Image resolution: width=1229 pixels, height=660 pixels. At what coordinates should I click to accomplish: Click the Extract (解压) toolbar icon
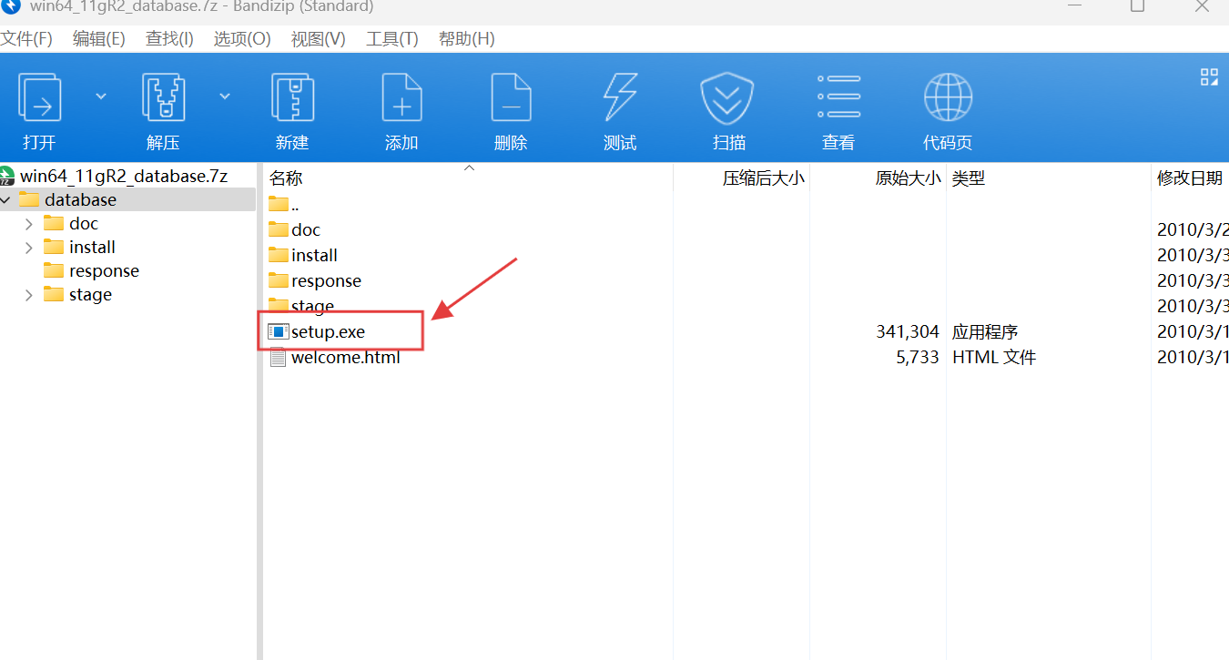[x=164, y=98]
